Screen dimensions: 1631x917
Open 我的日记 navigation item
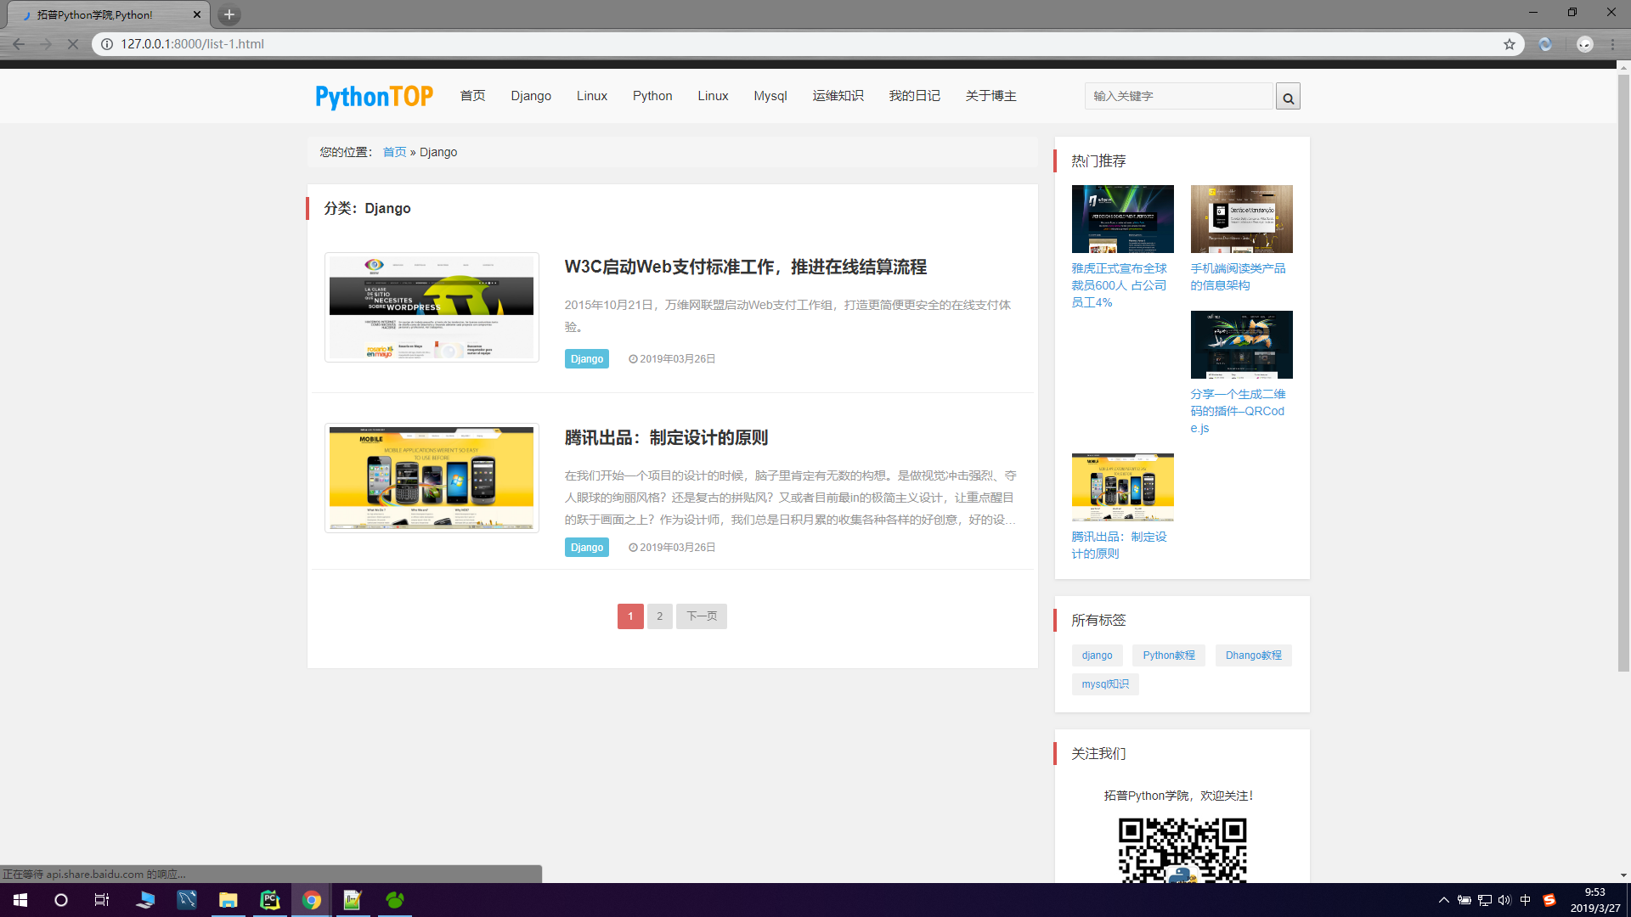tap(914, 96)
